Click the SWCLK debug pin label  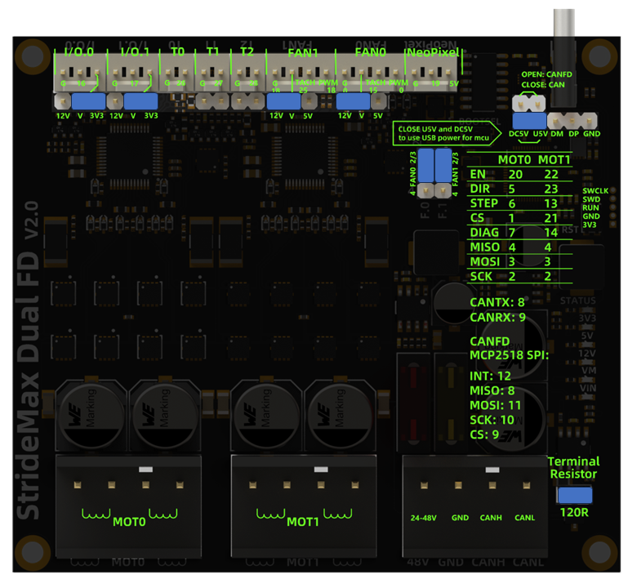(x=595, y=191)
